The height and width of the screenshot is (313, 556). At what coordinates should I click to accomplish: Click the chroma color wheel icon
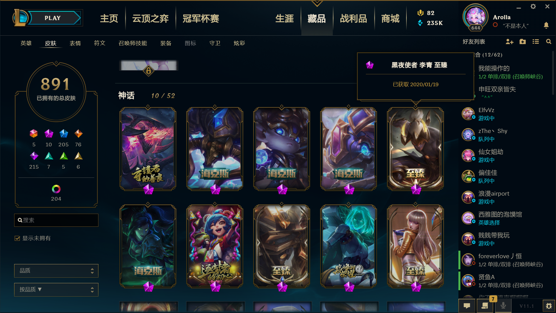(x=56, y=189)
